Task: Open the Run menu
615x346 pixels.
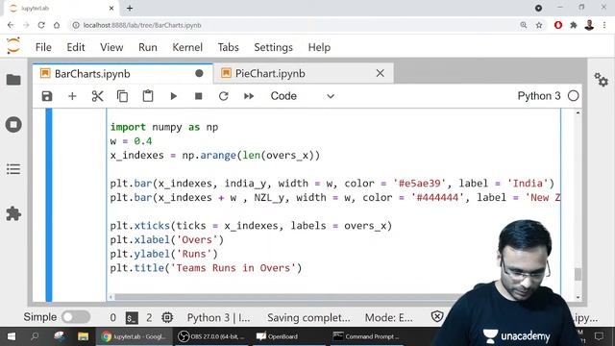Action: click(148, 47)
